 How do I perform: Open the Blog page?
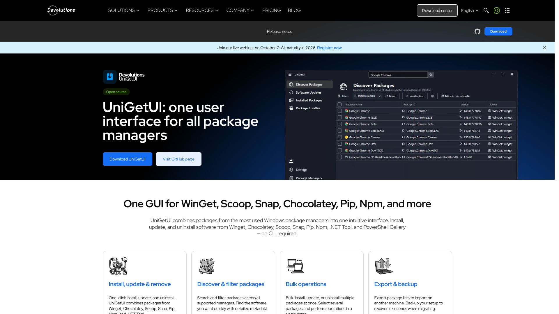(294, 10)
